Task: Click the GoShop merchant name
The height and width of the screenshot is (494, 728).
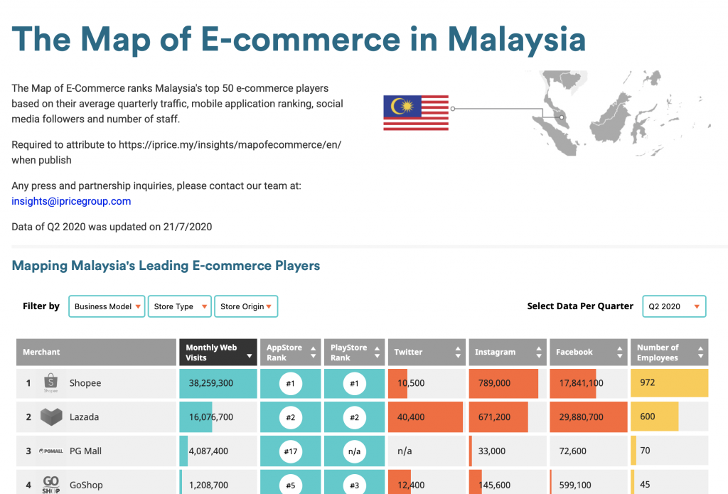Action: 86,485
